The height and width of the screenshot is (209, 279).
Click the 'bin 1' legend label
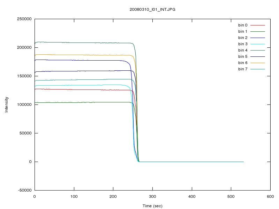pyautogui.click(x=243, y=31)
